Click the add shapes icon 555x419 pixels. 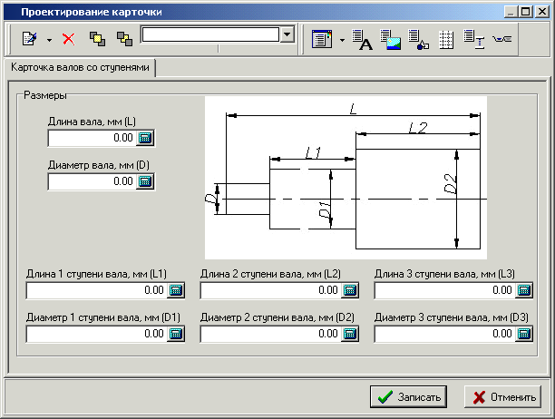[418, 39]
